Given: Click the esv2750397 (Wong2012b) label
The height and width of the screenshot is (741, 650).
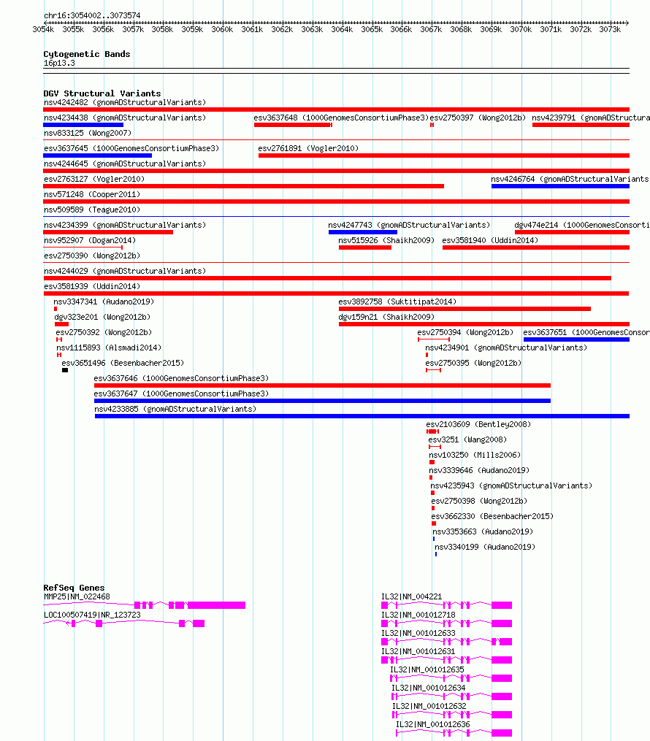Looking at the screenshot, I should click(478, 118).
